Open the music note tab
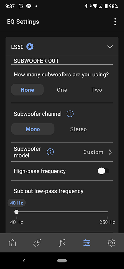Image resolution: width=124 pixels, height=269 pixels. [x=62, y=243]
